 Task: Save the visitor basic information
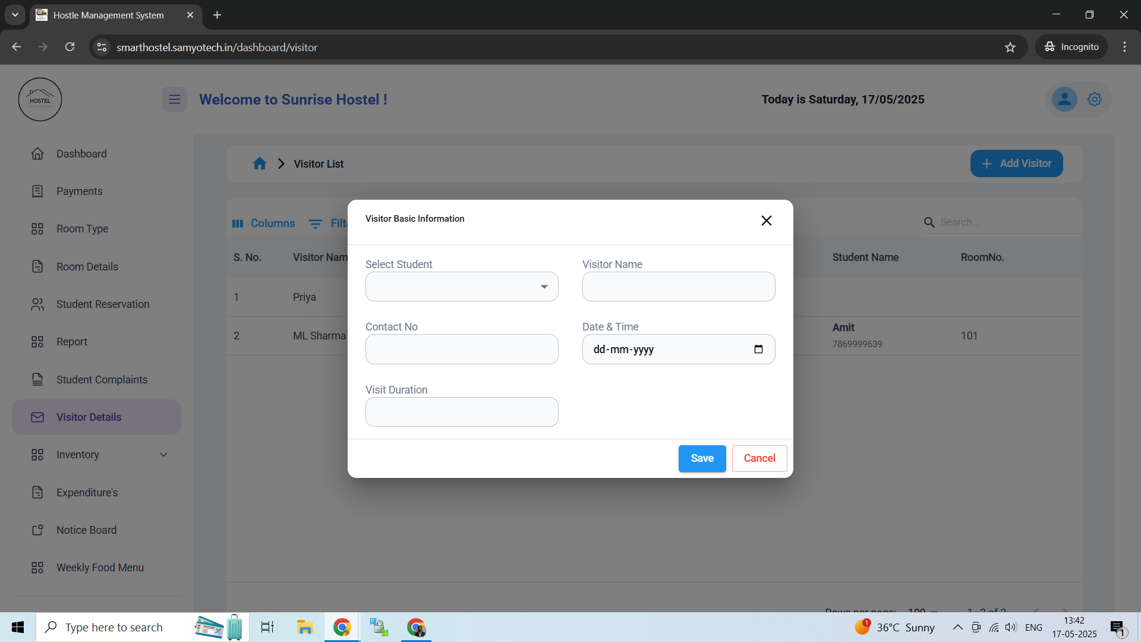pyautogui.click(x=702, y=458)
